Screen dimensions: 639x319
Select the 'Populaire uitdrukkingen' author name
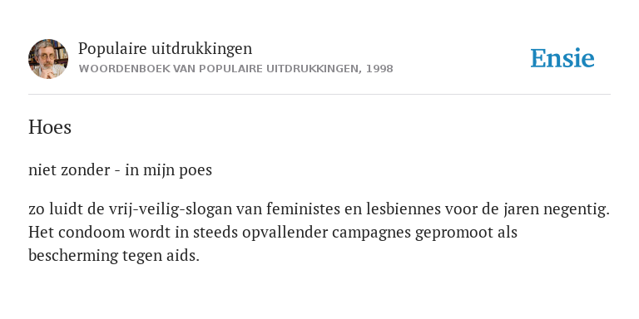coord(165,48)
